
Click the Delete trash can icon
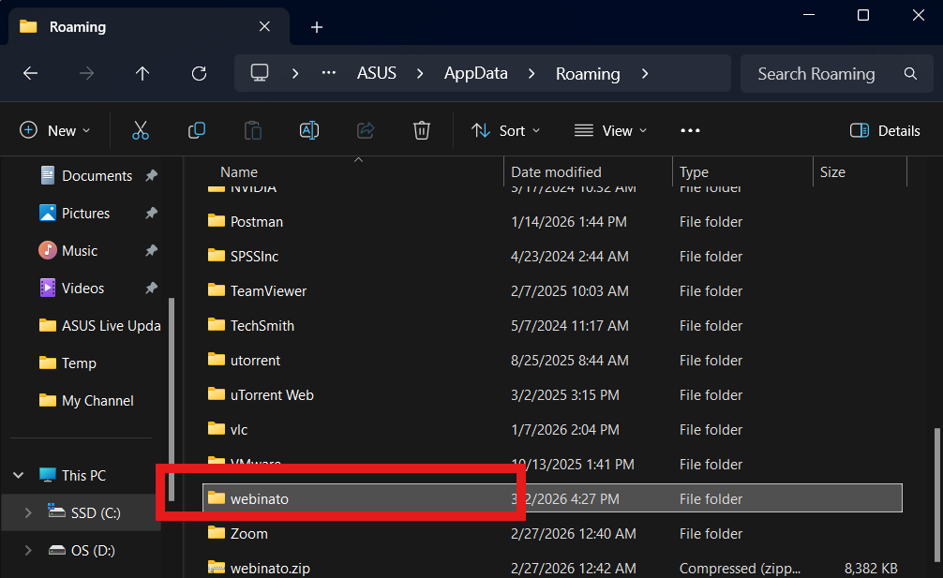pos(422,130)
